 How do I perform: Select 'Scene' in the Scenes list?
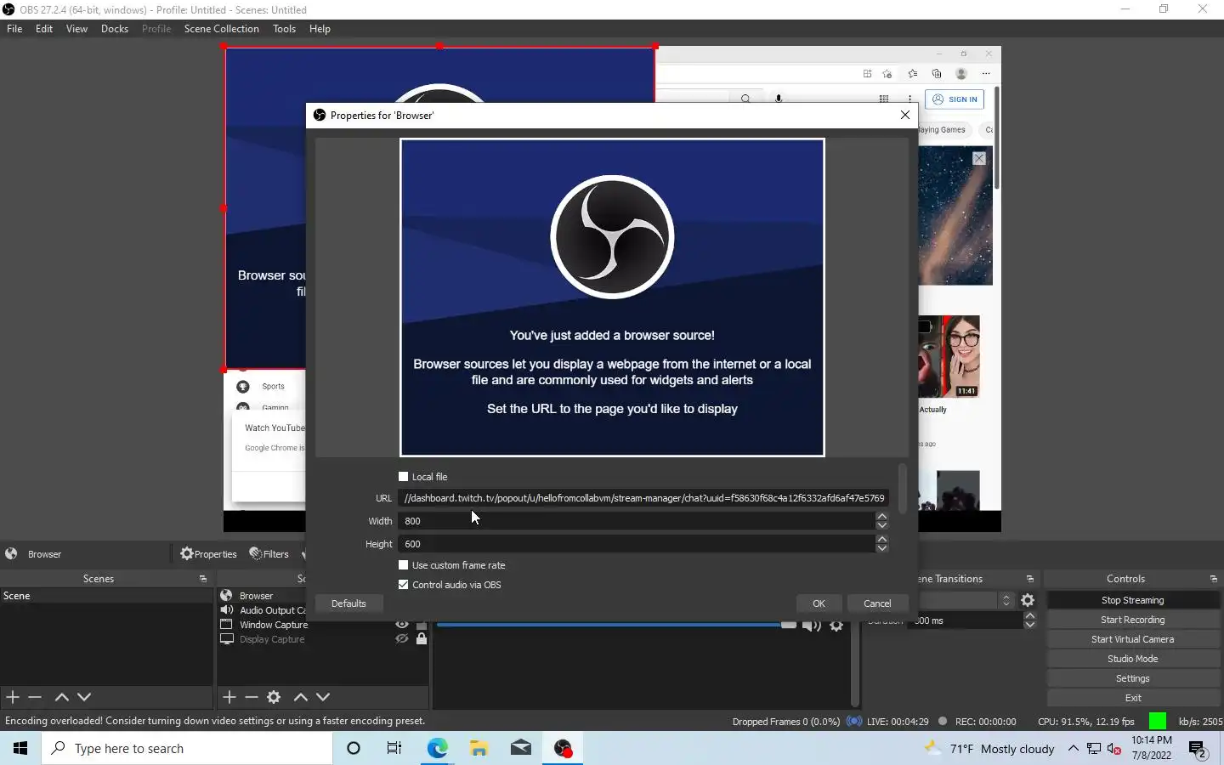click(x=106, y=596)
